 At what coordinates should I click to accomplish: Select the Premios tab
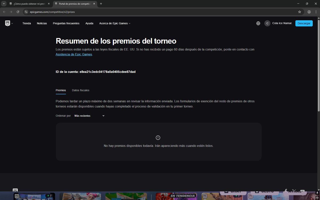[x=61, y=90]
